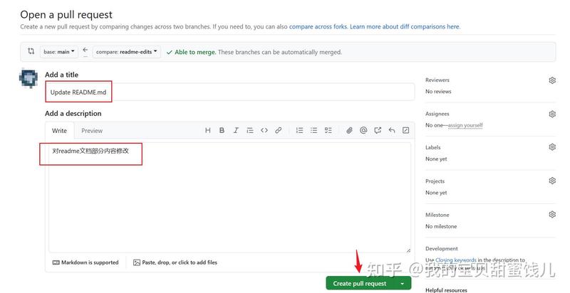Viewport: 570px width, 293px height.
Task: Click the Development heading
Action: pos(442,248)
